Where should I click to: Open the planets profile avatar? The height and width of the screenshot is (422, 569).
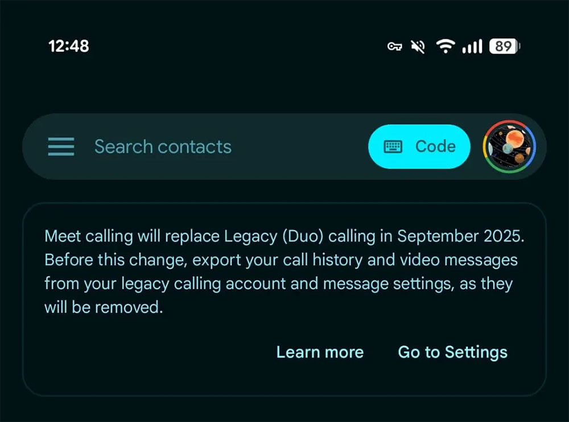click(x=509, y=146)
